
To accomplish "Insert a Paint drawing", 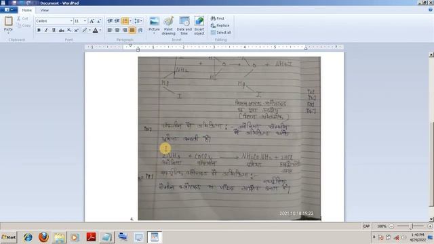I will coord(168,26).
